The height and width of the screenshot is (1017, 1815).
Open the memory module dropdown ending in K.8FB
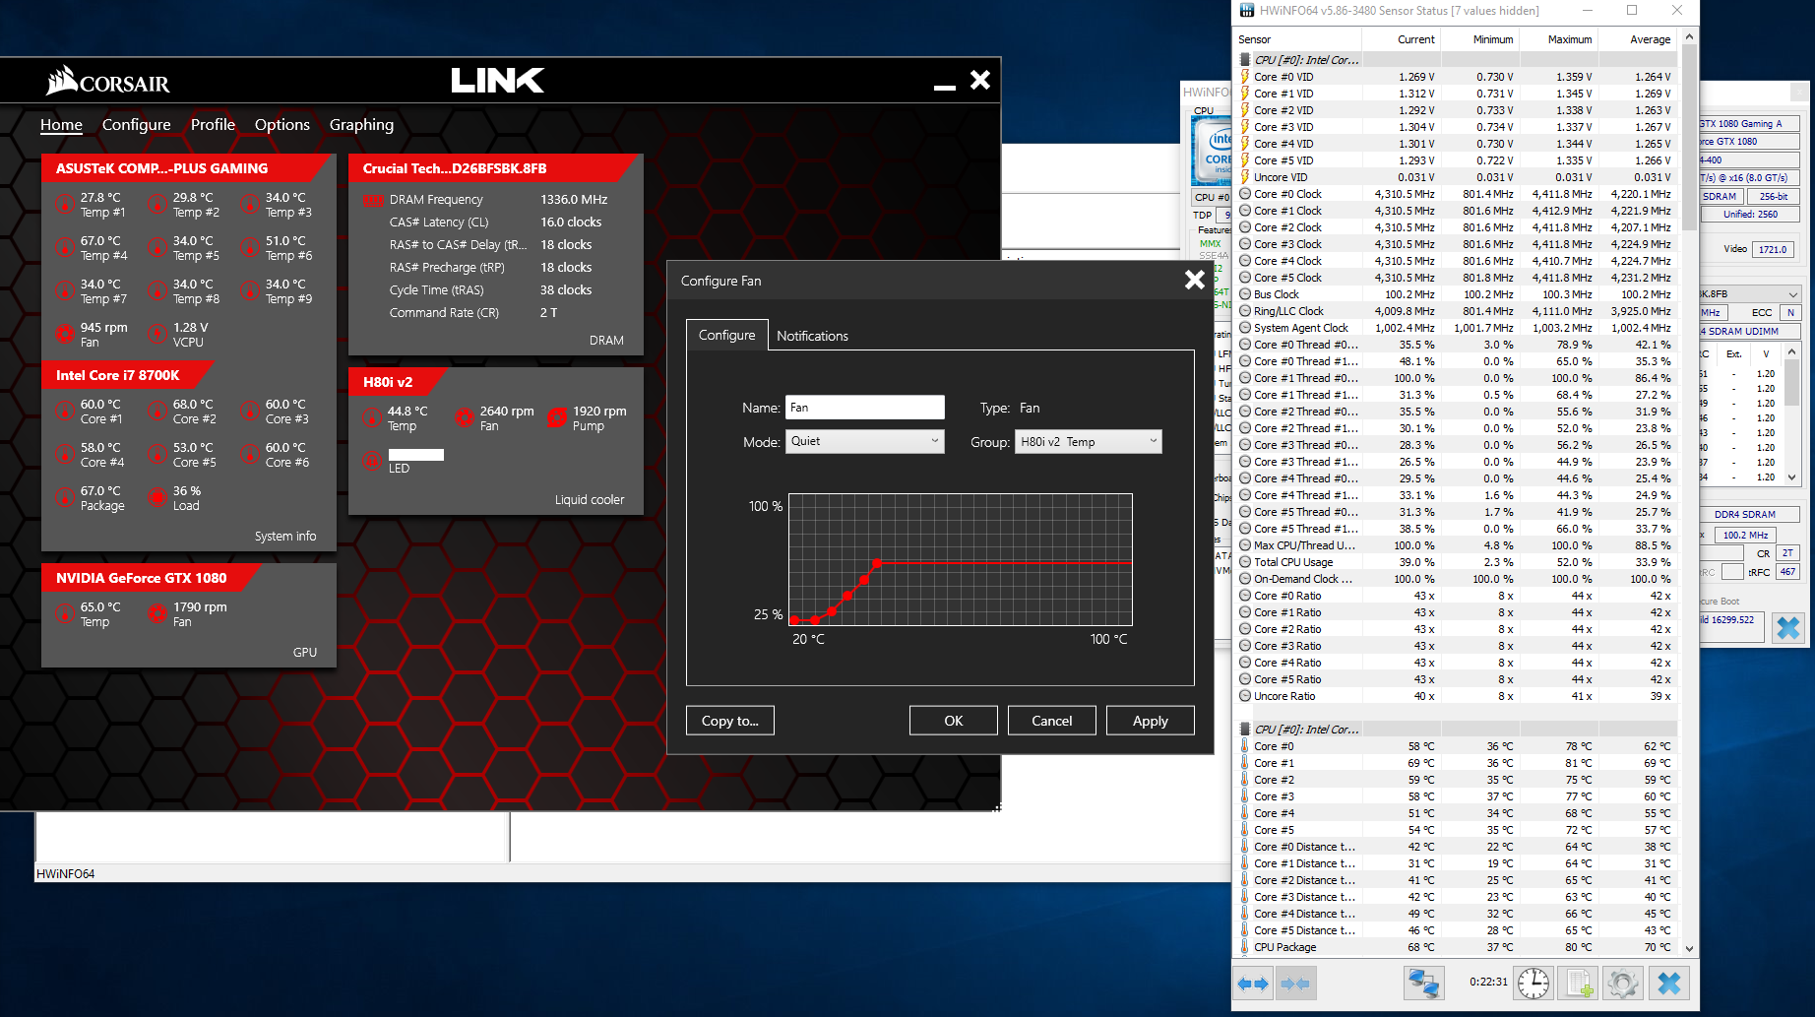pos(1750,294)
